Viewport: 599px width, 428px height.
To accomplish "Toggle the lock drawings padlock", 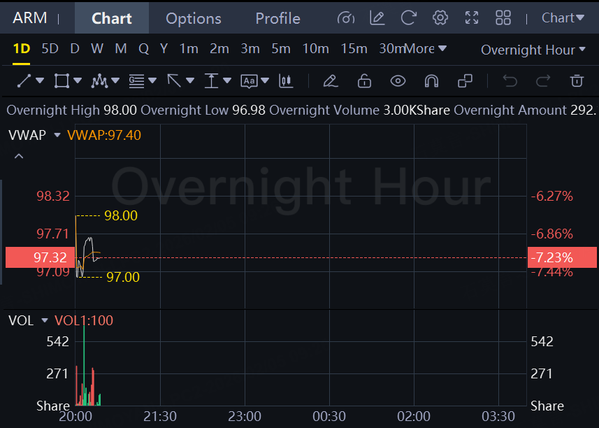I will [x=364, y=81].
